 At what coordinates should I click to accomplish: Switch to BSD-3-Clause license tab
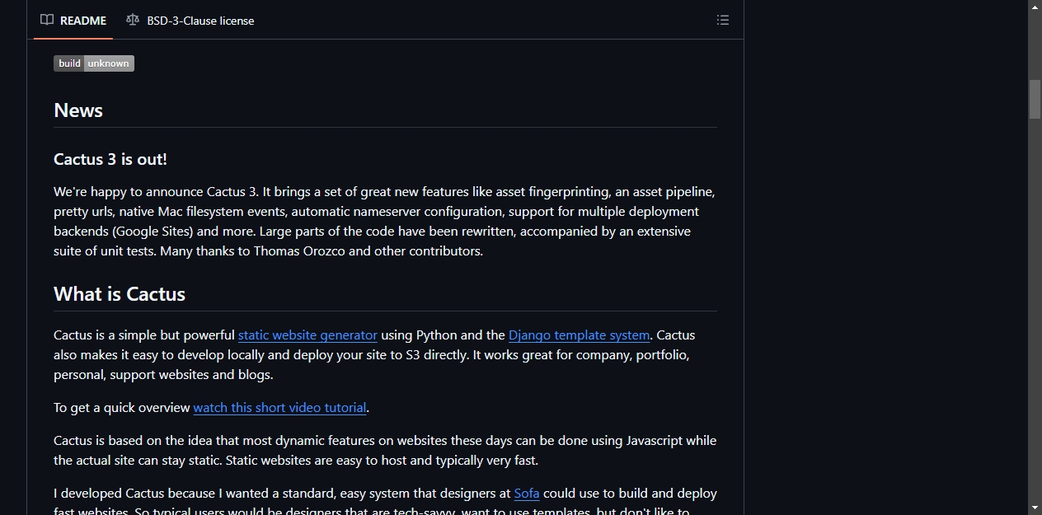click(190, 20)
